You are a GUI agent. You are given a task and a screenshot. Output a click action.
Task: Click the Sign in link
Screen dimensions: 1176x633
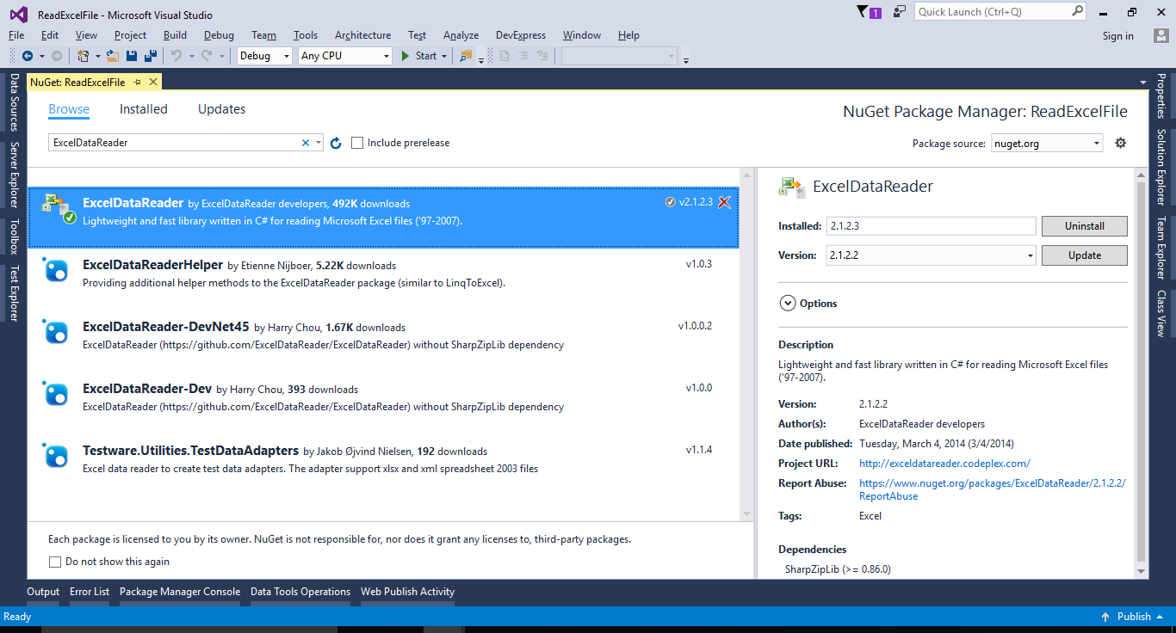1118,36
